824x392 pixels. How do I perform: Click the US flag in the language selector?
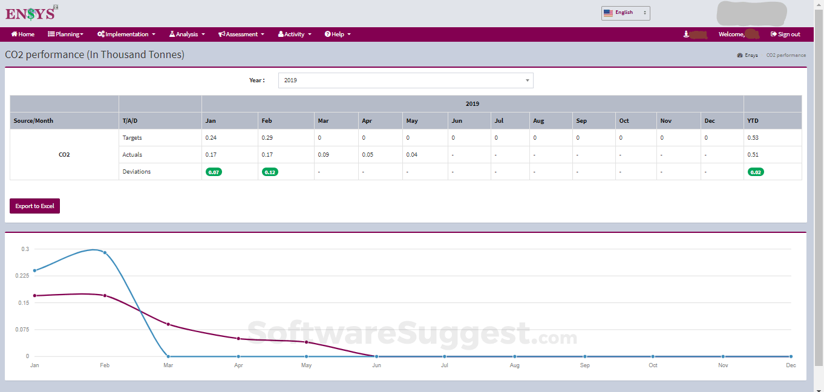coord(607,11)
